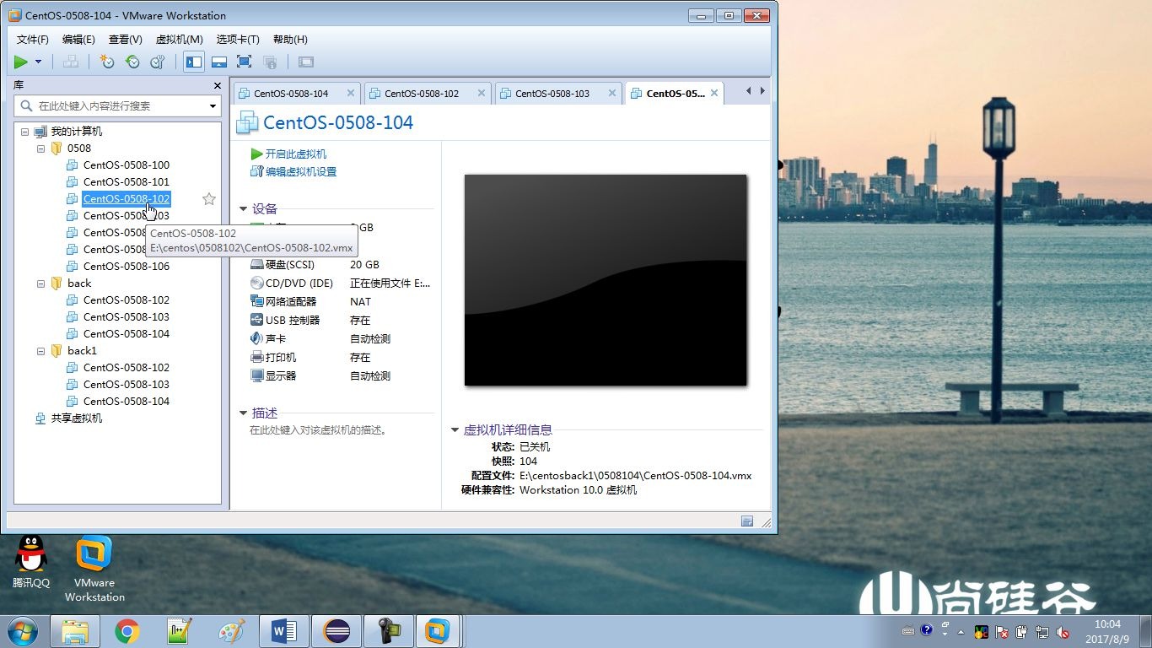Image resolution: width=1152 pixels, height=648 pixels.
Task: Open the 查看(V) menu
Action: click(x=125, y=40)
